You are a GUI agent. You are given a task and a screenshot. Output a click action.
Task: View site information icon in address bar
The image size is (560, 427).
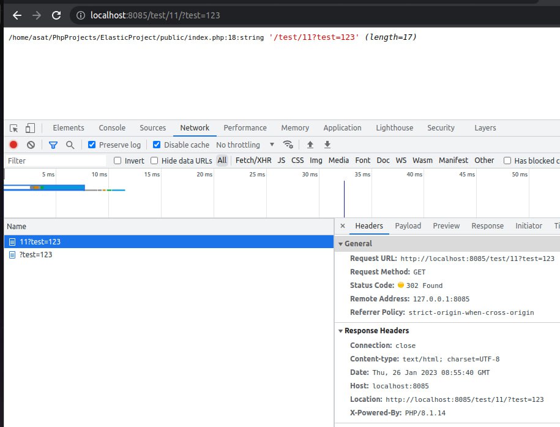click(81, 15)
